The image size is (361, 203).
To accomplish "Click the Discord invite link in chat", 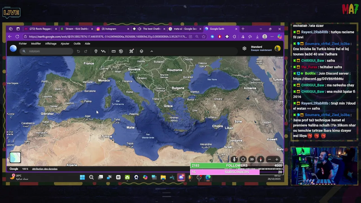I will click(318, 79).
